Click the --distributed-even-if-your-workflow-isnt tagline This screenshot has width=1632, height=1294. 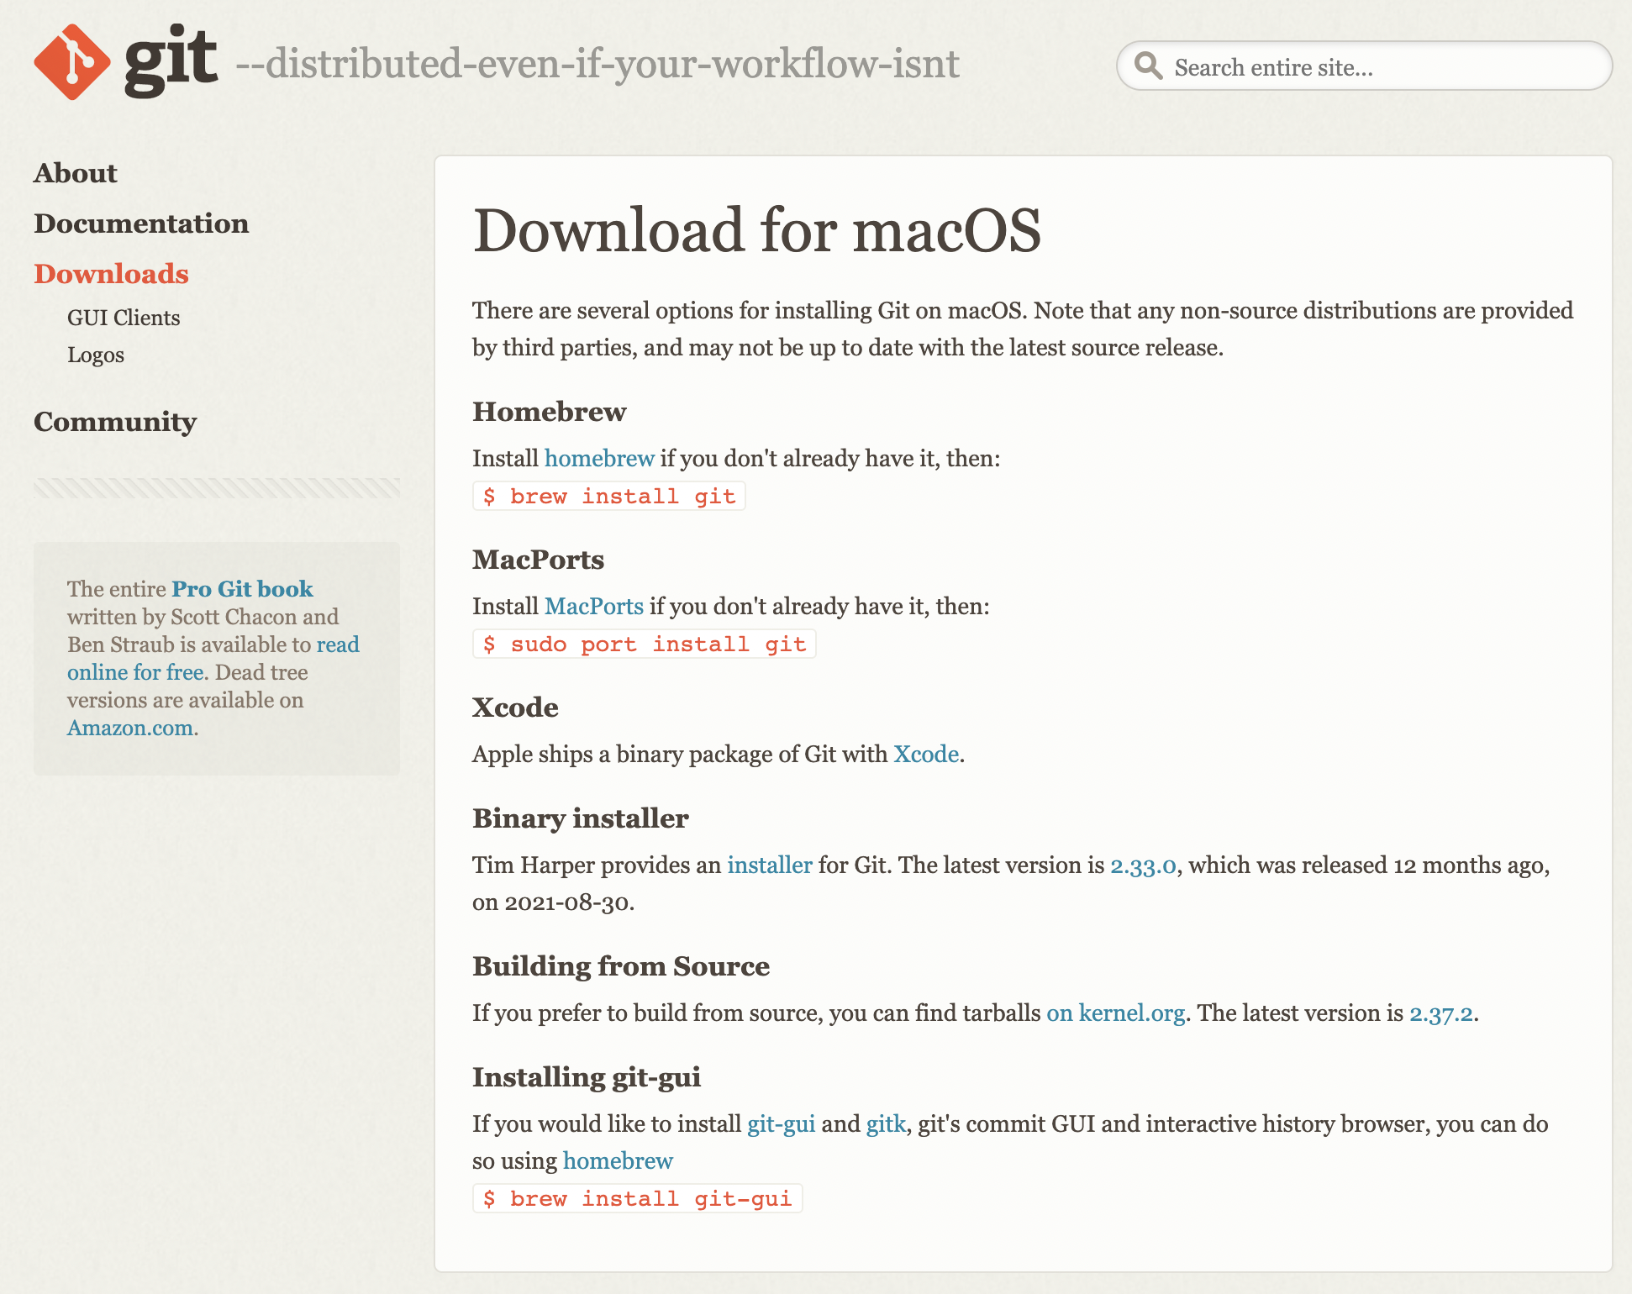point(598,64)
